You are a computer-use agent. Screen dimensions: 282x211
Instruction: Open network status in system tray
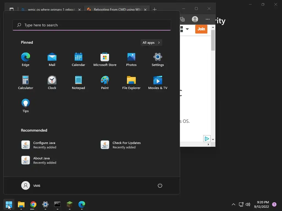click(x=241, y=204)
